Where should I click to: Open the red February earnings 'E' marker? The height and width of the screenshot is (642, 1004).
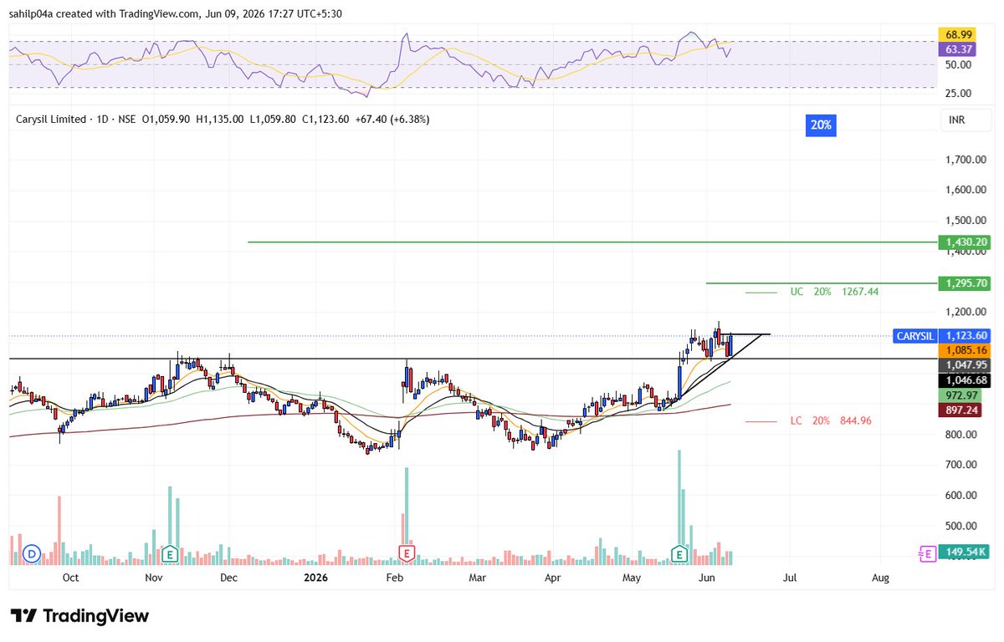[407, 553]
